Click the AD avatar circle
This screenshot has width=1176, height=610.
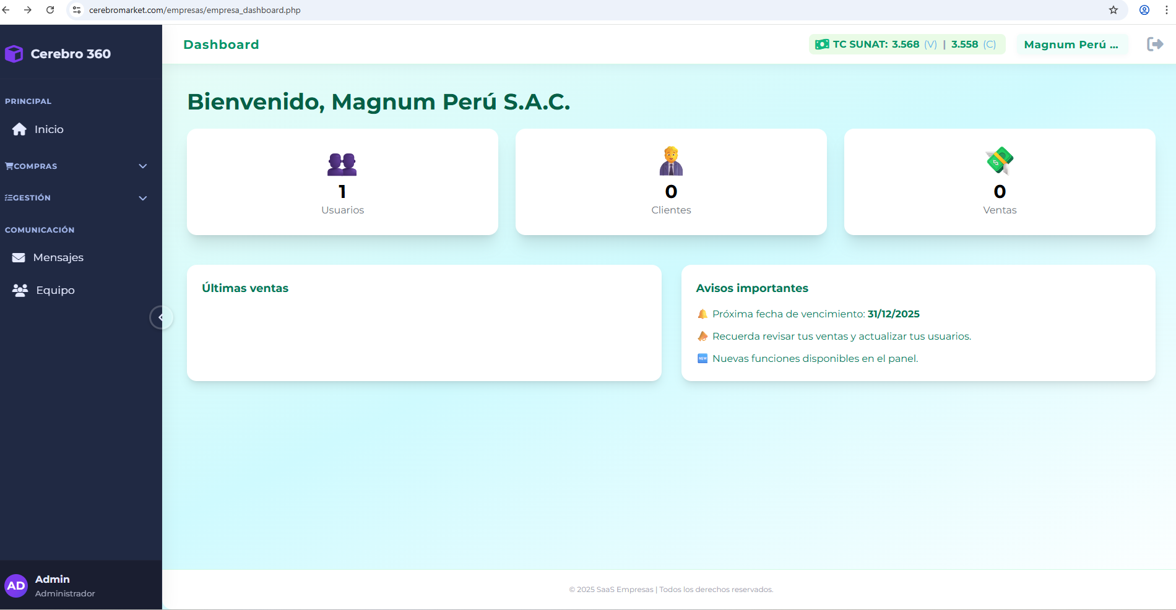(16, 586)
